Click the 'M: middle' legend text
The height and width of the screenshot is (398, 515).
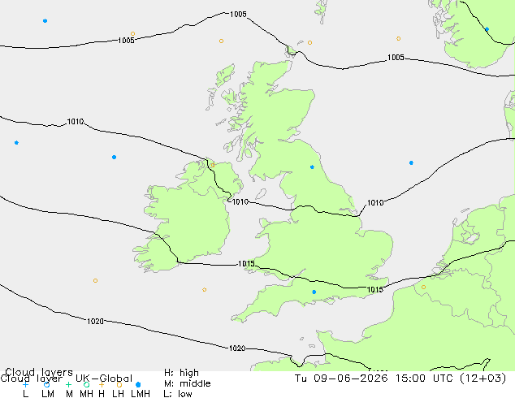point(188,383)
